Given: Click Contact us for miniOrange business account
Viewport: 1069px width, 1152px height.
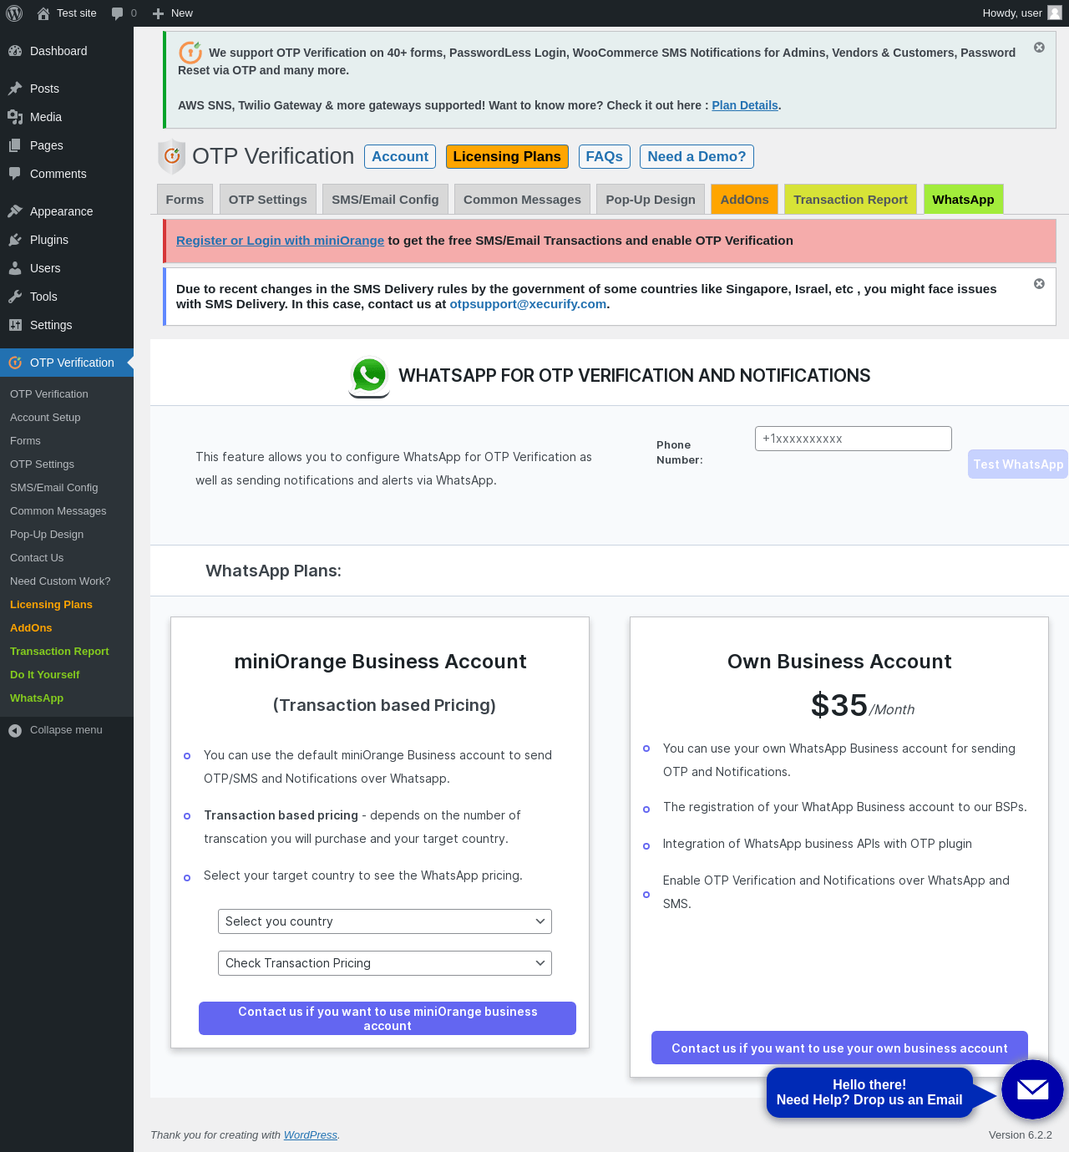Looking at the screenshot, I should [x=388, y=1018].
